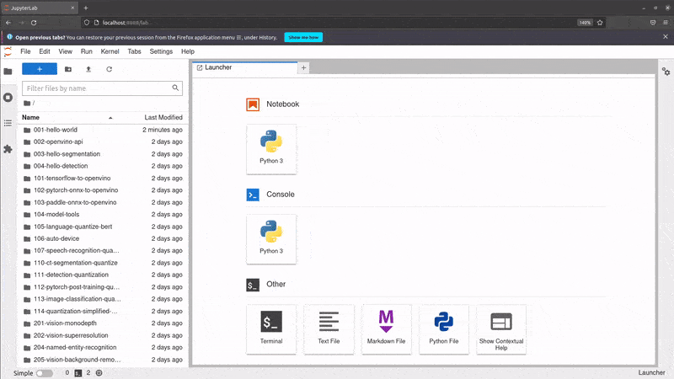Click the JupyterLab logo icon
674x379 pixels.
pyautogui.click(x=8, y=51)
